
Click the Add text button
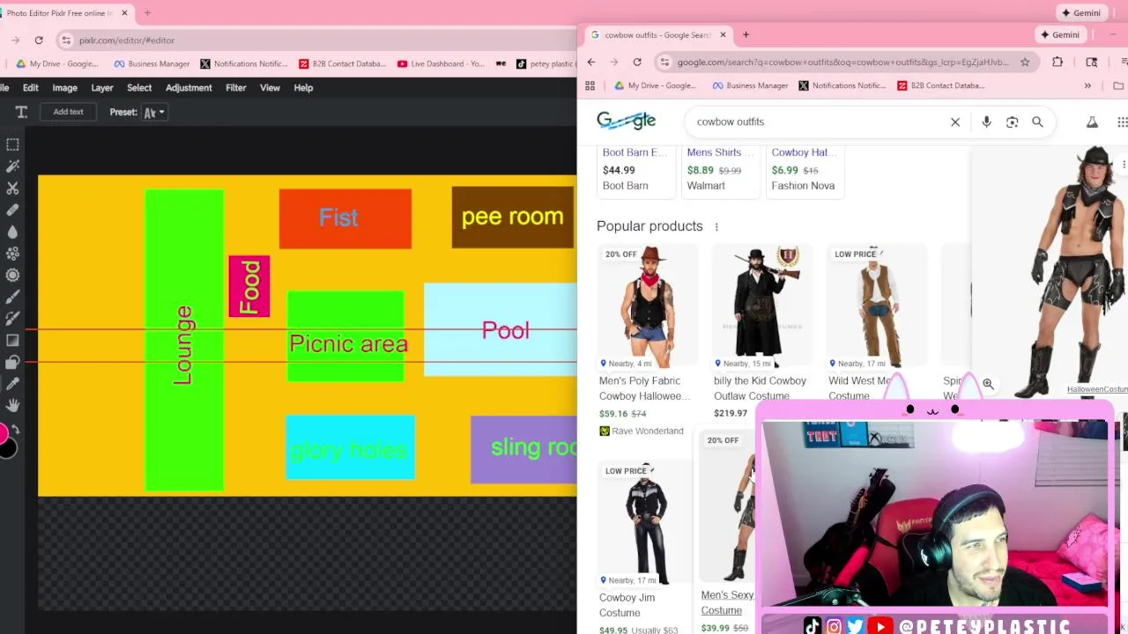point(68,112)
